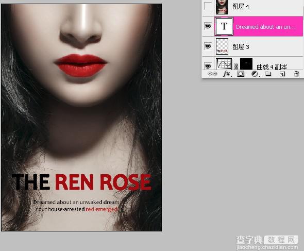
Task: Click the curves adjustment icon thumbnail
Action: (224, 64)
